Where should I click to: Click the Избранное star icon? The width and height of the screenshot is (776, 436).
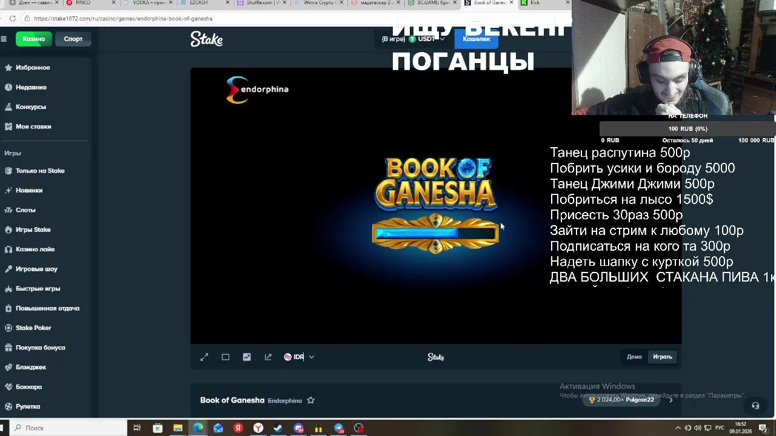pos(8,68)
